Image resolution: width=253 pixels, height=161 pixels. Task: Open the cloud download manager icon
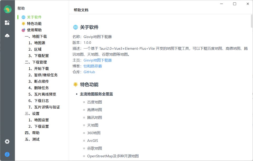[7, 35]
